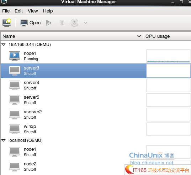Select the server3 VM name
This screenshot has height=175, width=191.
pyautogui.click(x=32, y=68)
